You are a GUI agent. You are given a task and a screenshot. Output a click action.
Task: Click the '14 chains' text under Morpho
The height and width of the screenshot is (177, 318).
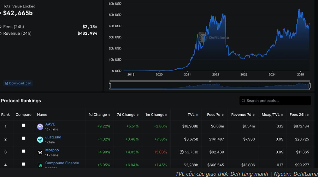pyautogui.click(x=52, y=155)
